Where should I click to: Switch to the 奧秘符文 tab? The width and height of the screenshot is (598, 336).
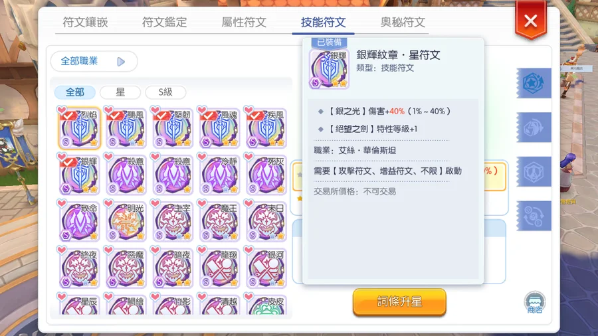(x=403, y=22)
